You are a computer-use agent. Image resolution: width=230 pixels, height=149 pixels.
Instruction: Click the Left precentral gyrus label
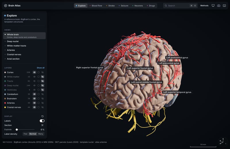169,63
